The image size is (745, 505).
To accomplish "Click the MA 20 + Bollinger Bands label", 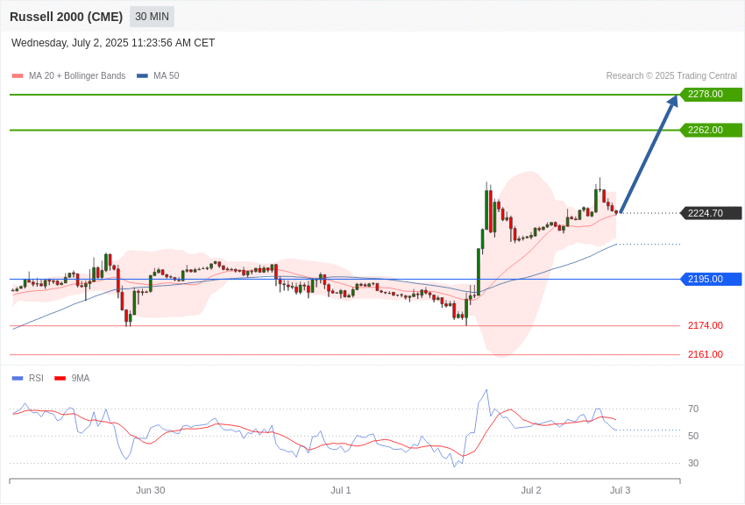I will point(77,75).
